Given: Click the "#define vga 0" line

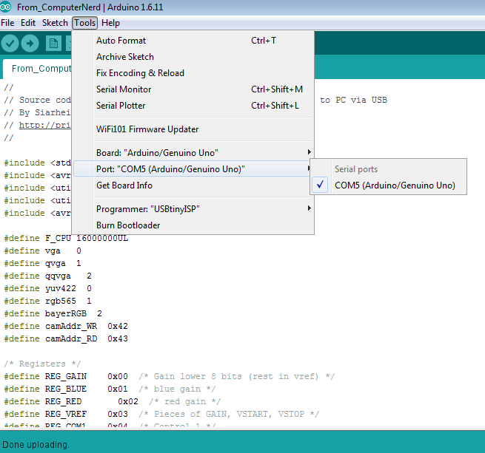Looking at the screenshot, I should (42, 251).
